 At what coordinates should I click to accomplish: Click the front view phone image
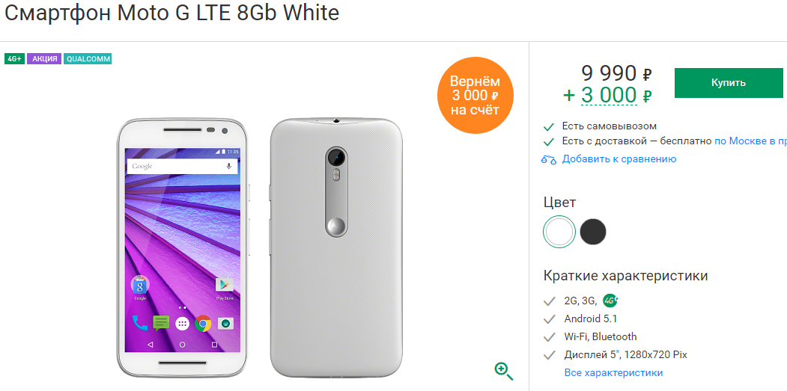click(183, 247)
